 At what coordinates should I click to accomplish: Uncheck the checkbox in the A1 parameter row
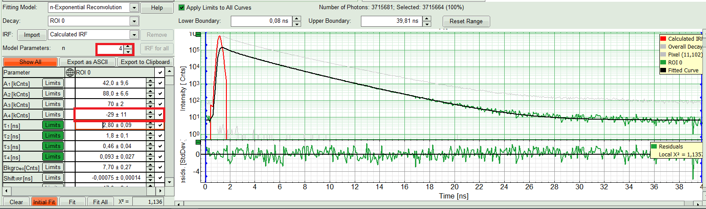tap(160, 83)
